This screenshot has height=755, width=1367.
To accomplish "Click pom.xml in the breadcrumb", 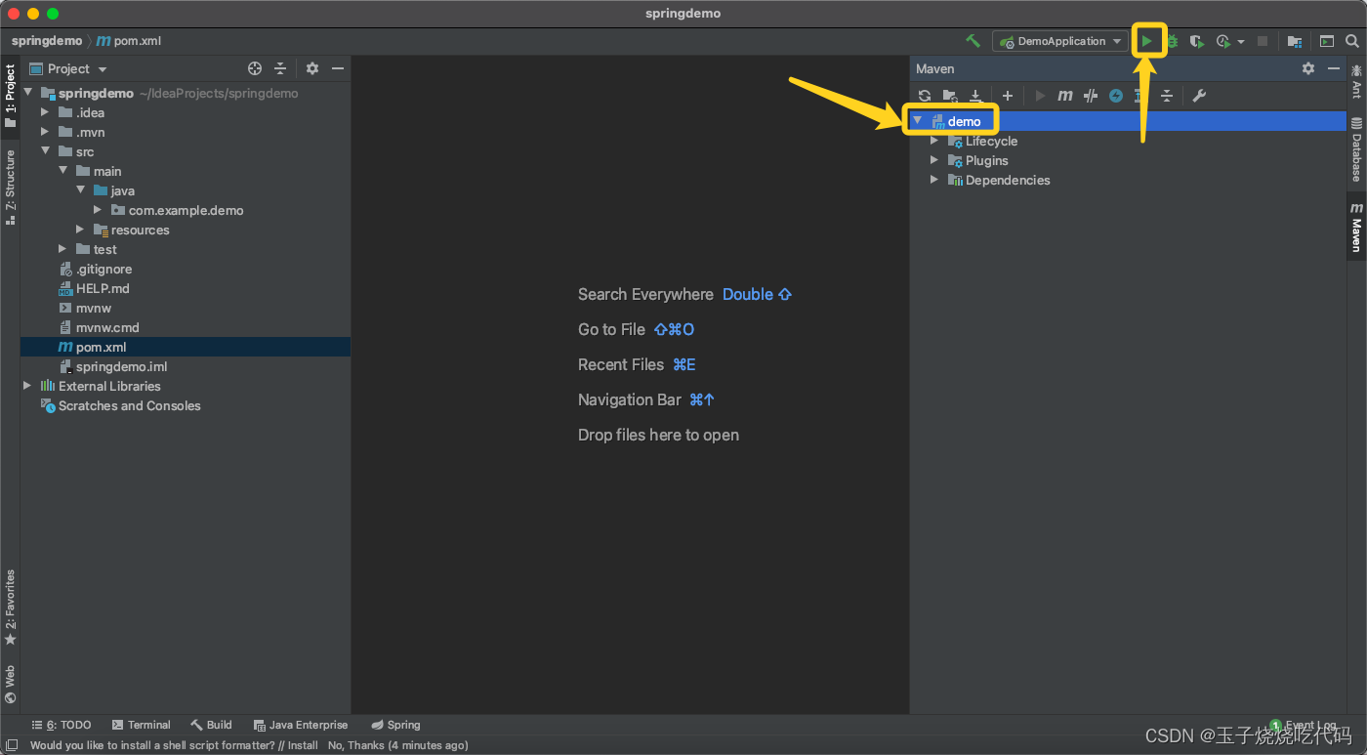I will pos(129,41).
